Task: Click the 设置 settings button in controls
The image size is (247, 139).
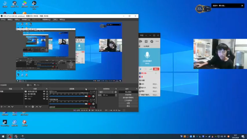Action: (128, 103)
